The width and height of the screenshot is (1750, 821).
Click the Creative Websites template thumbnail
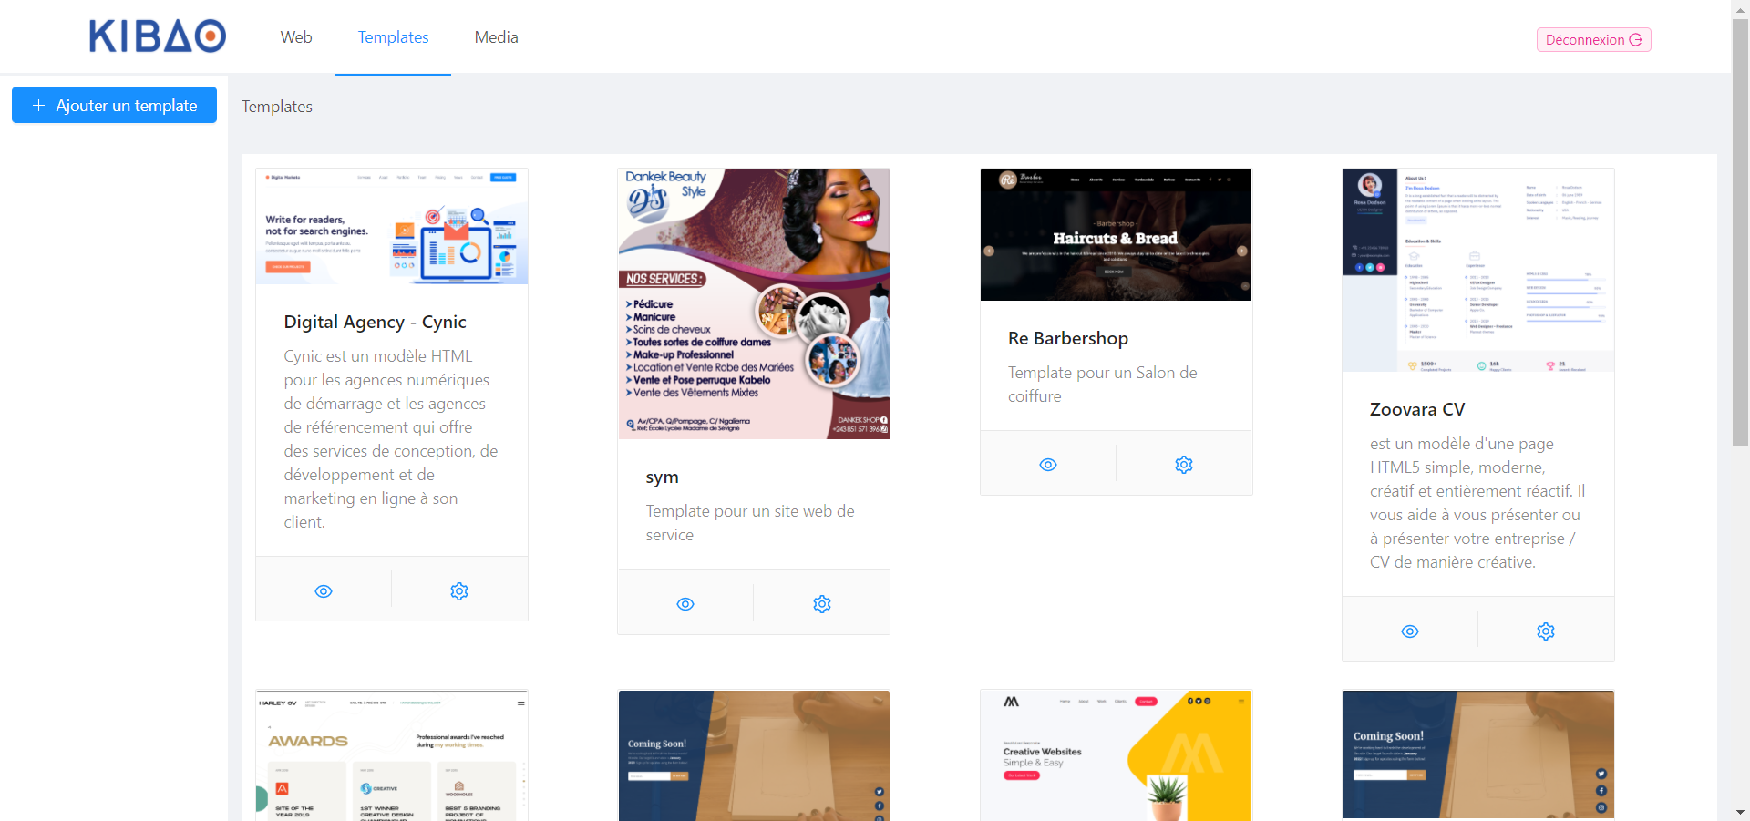tap(1116, 755)
